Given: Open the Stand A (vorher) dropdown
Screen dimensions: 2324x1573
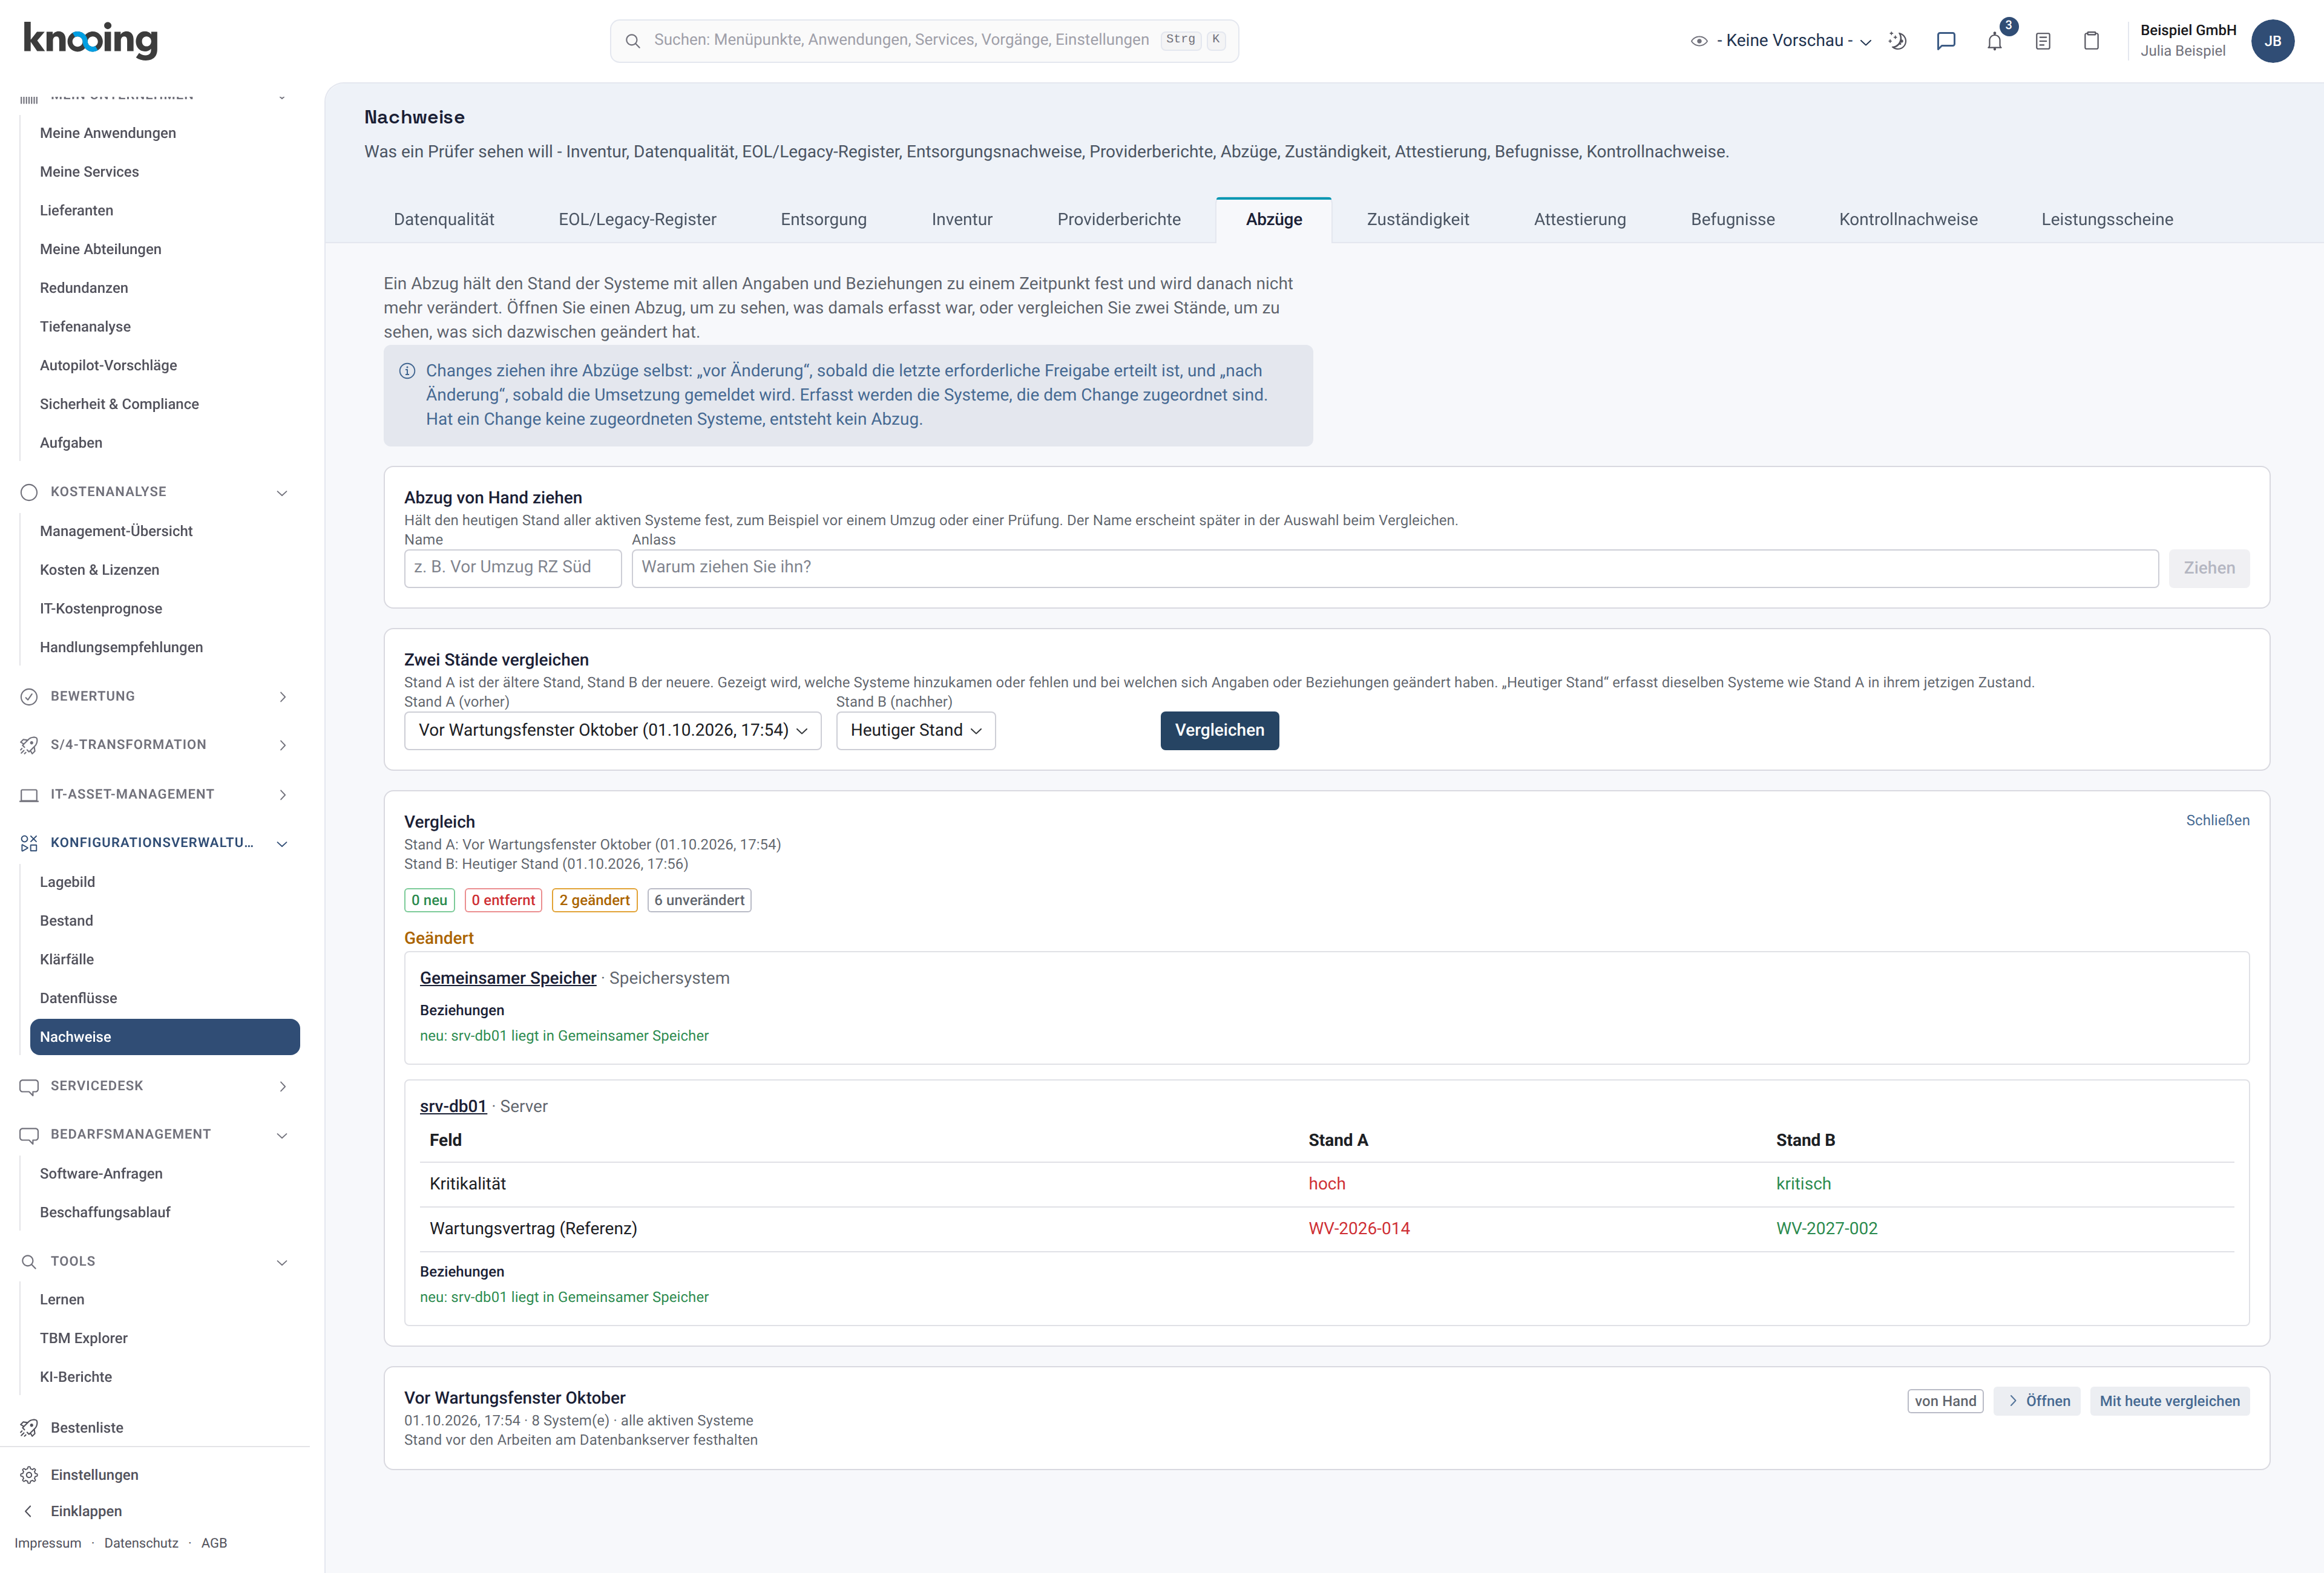Looking at the screenshot, I should coord(613,730).
